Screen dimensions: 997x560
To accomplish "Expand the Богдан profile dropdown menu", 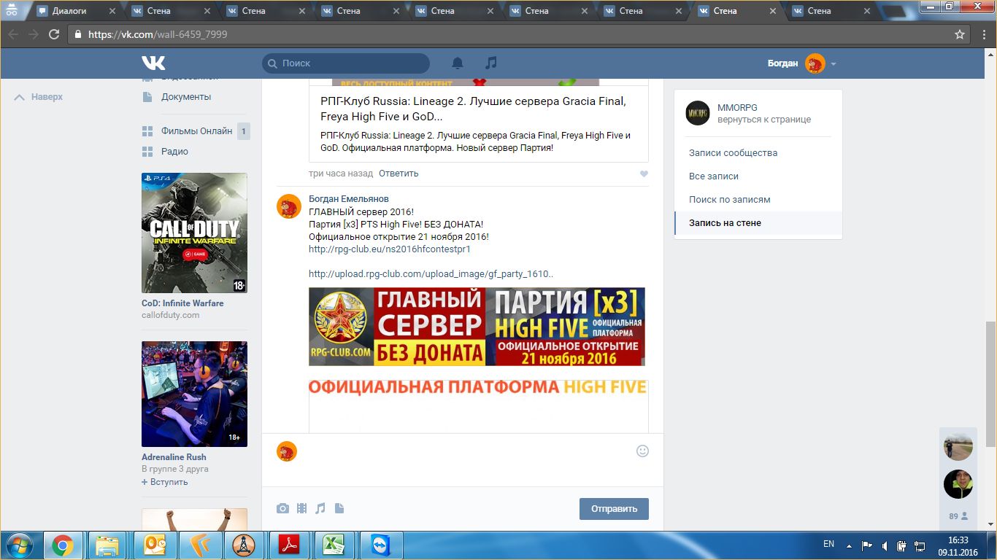I will [x=834, y=64].
